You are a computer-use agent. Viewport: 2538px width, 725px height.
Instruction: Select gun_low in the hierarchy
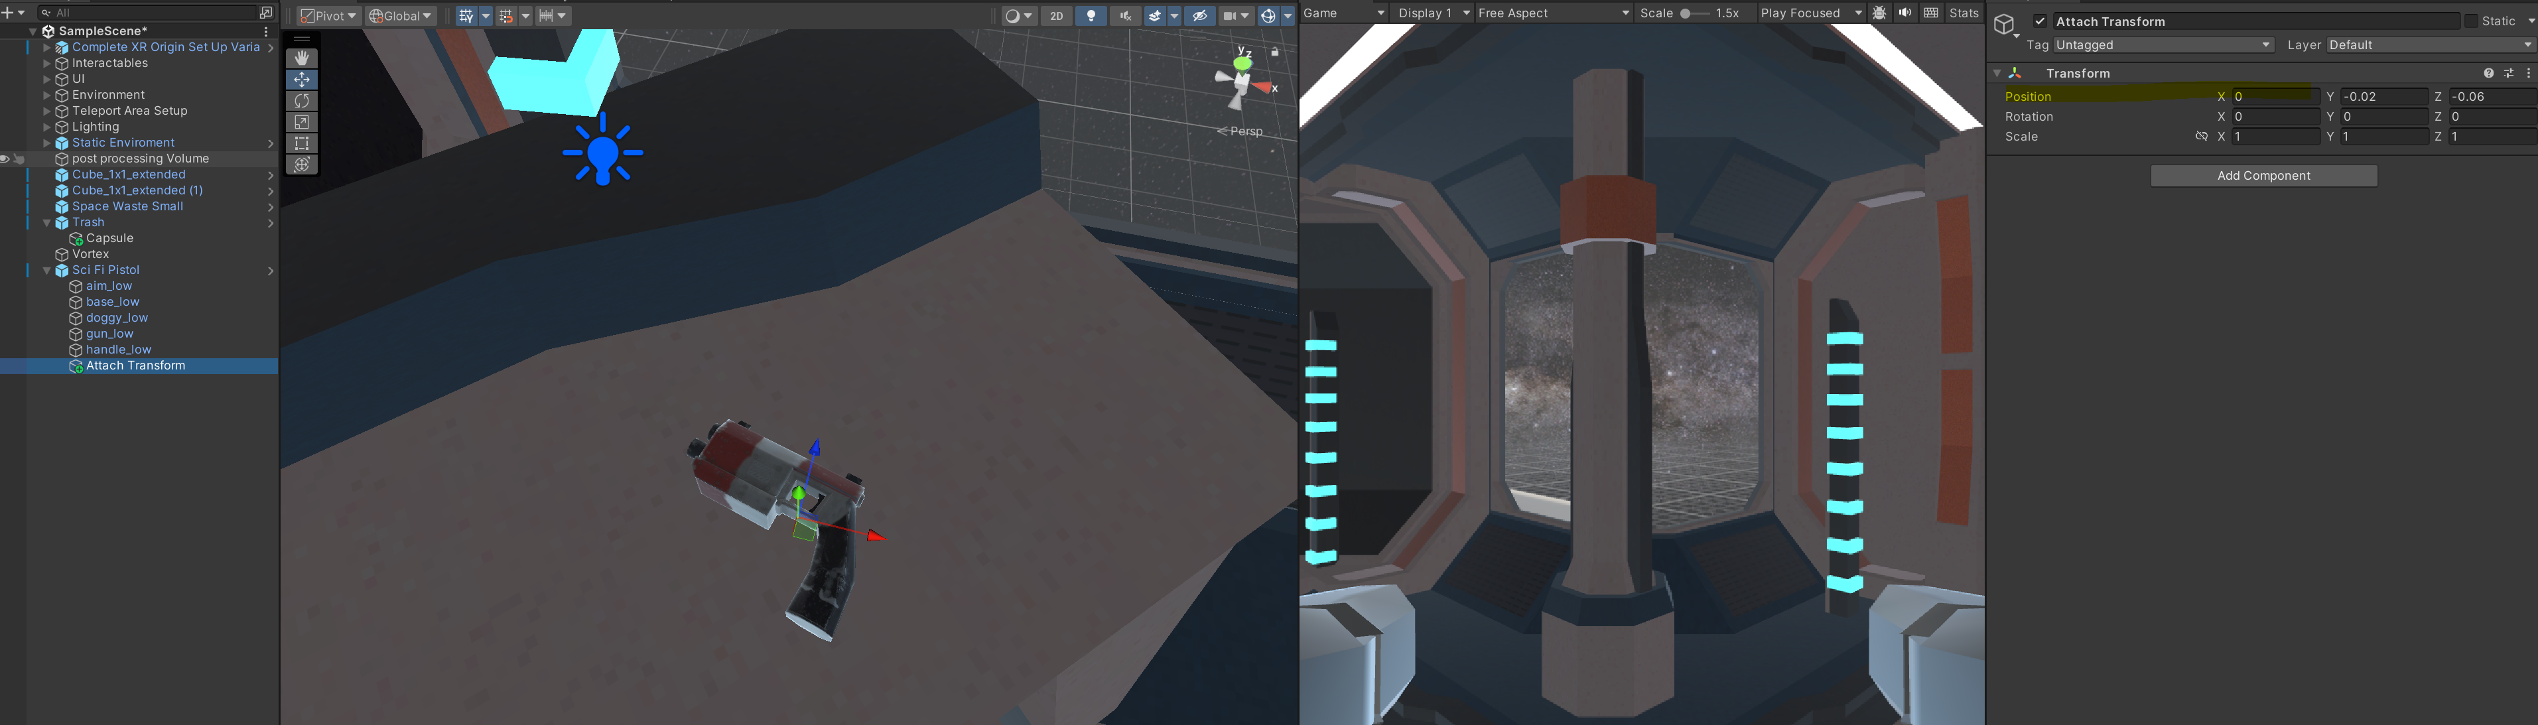pos(109,334)
